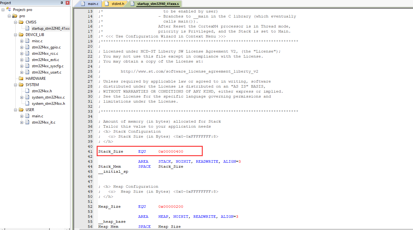
Task: Click the 'Amount of memory' comment on line 35
Action: (160, 121)
